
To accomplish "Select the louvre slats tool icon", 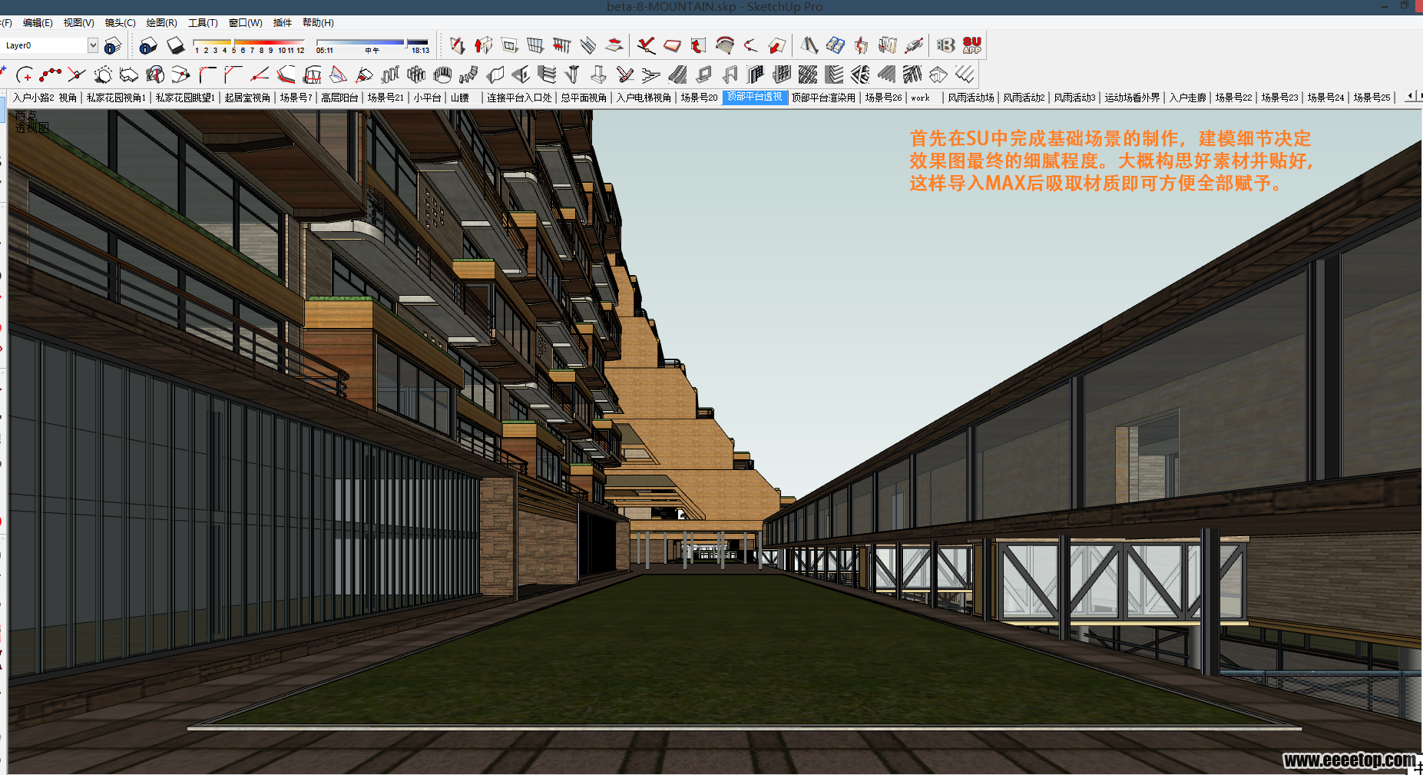I will click(547, 75).
